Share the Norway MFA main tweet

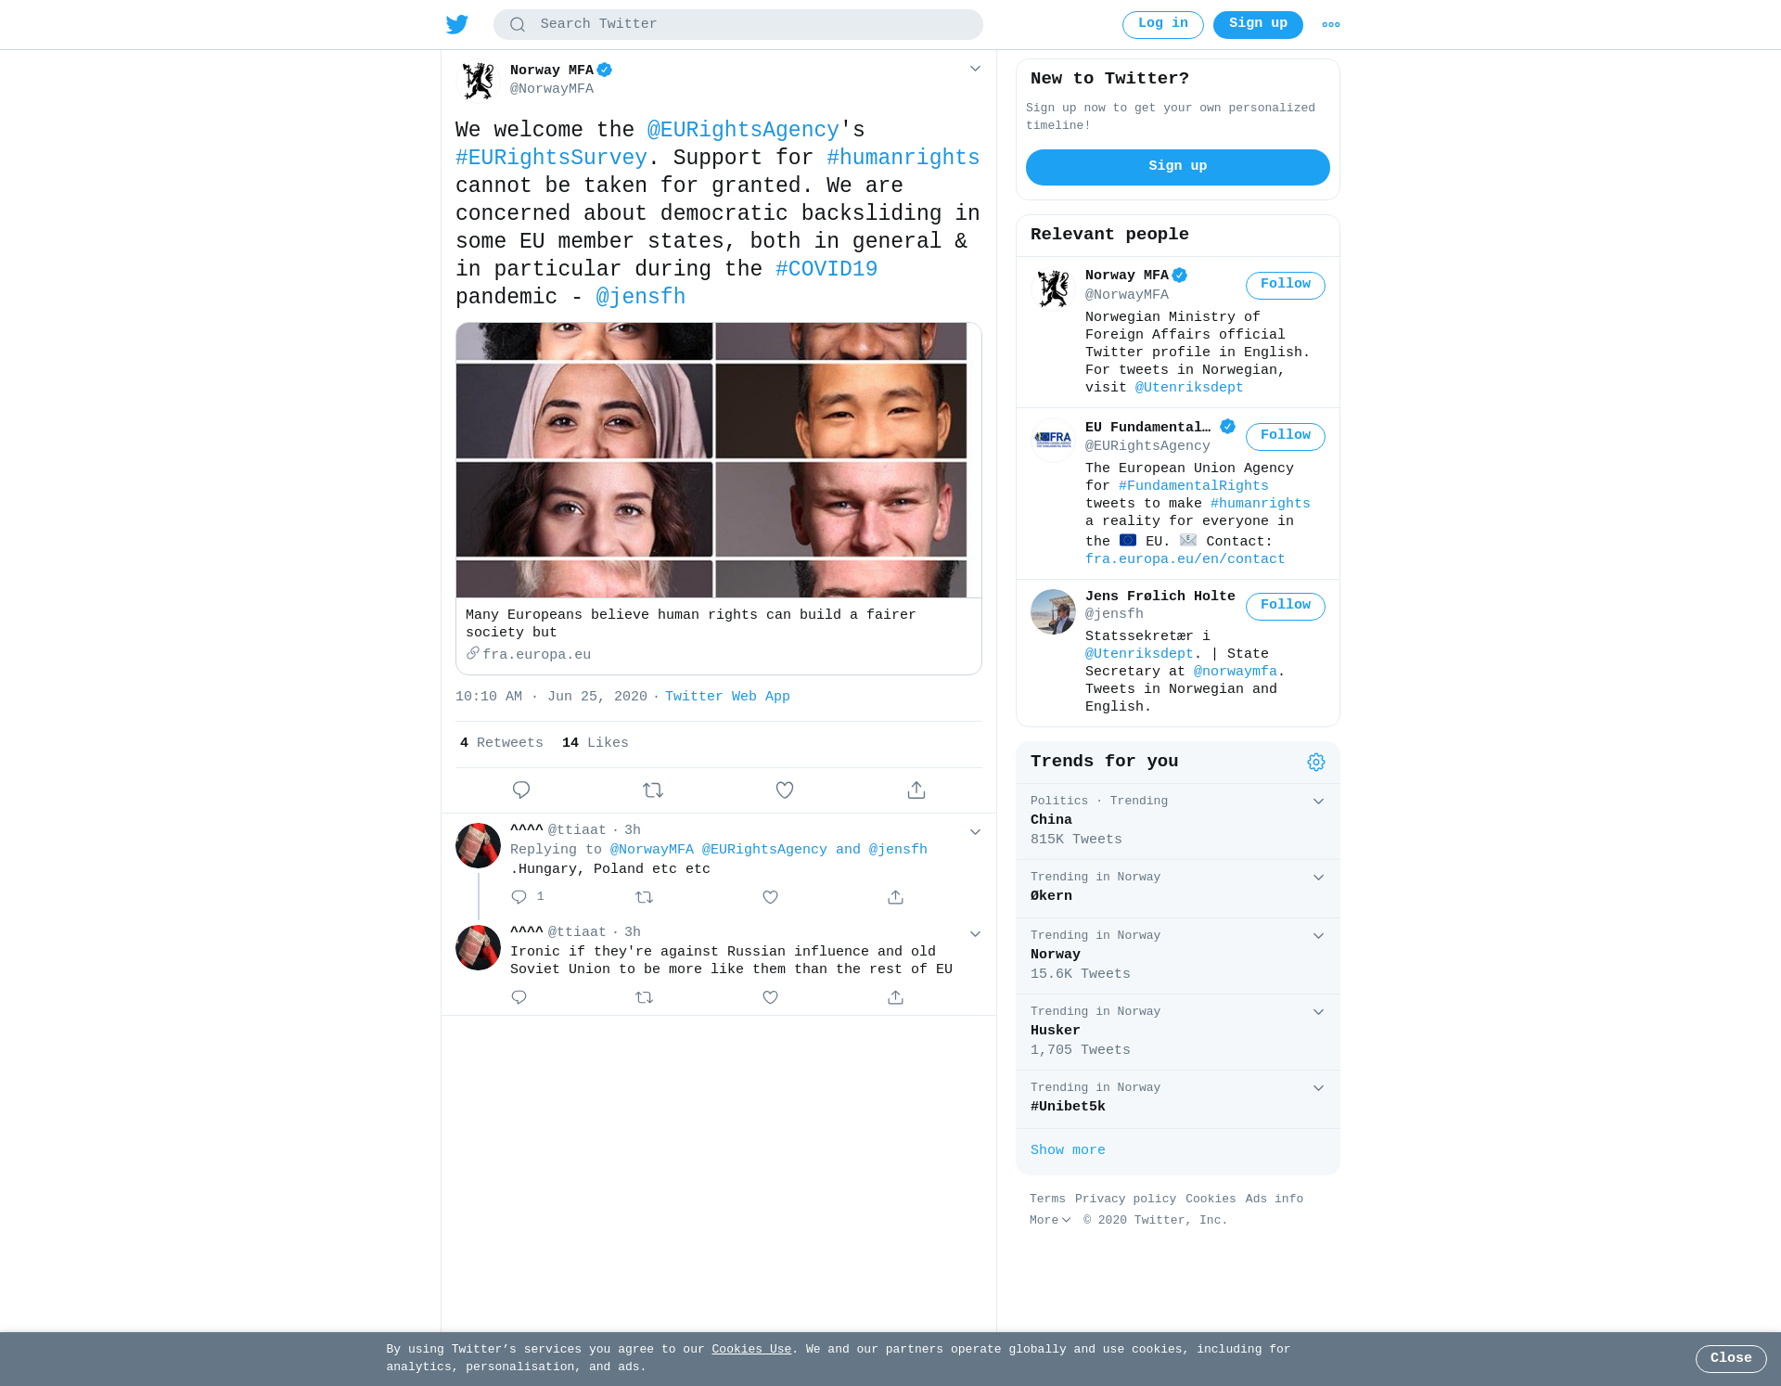tap(916, 789)
